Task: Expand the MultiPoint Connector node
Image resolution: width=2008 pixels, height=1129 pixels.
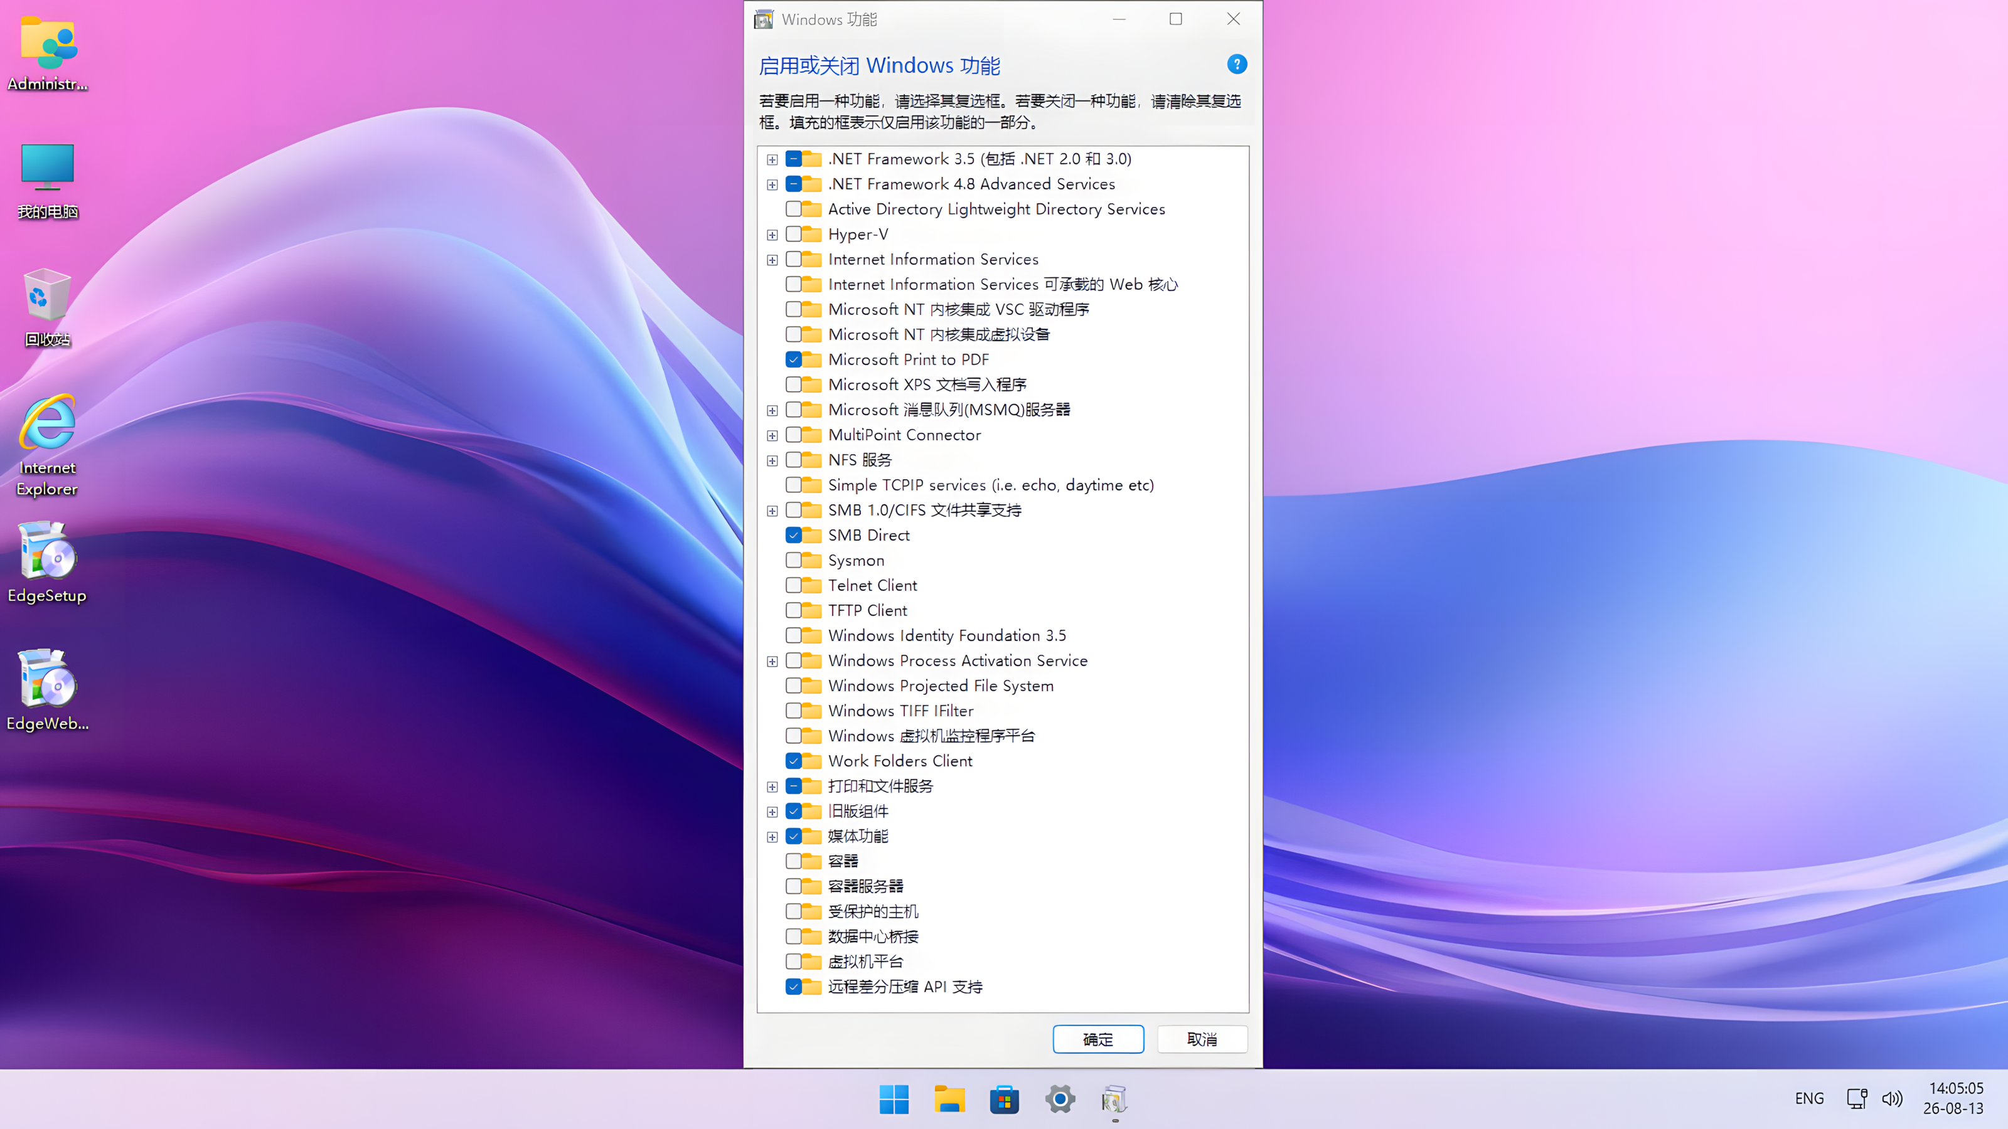Action: (772, 435)
